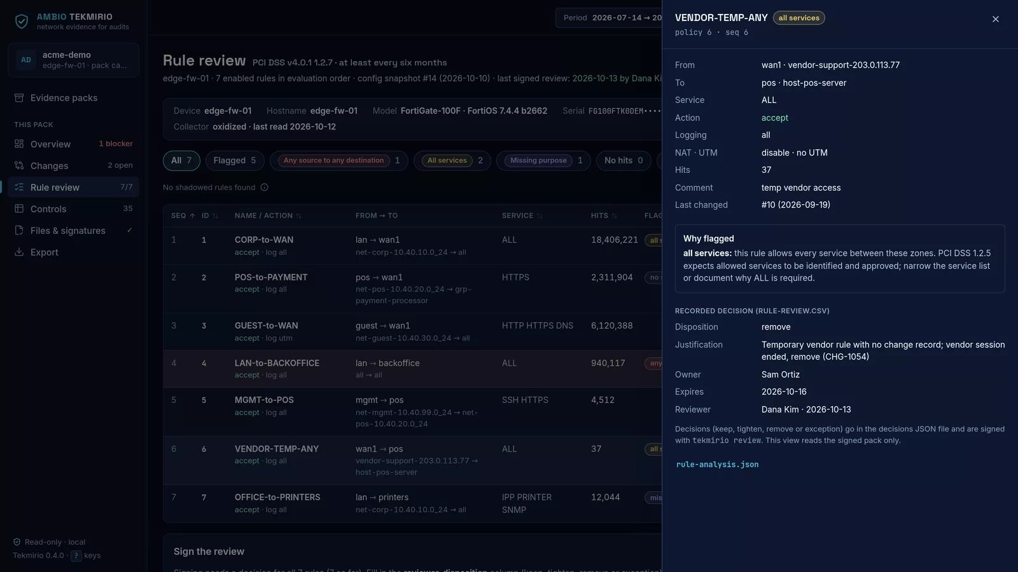Click the Sign the review heading
This screenshot has height=572, width=1018.
pos(209,552)
